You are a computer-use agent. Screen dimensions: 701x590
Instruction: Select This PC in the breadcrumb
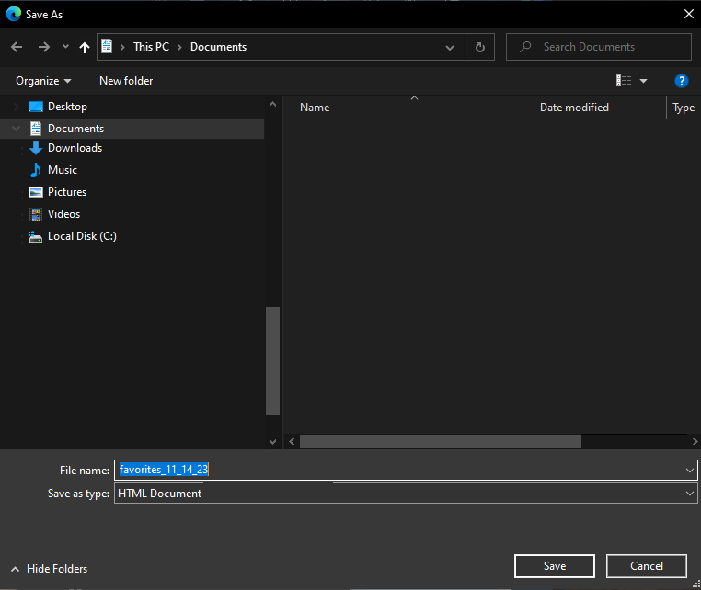[x=151, y=47]
